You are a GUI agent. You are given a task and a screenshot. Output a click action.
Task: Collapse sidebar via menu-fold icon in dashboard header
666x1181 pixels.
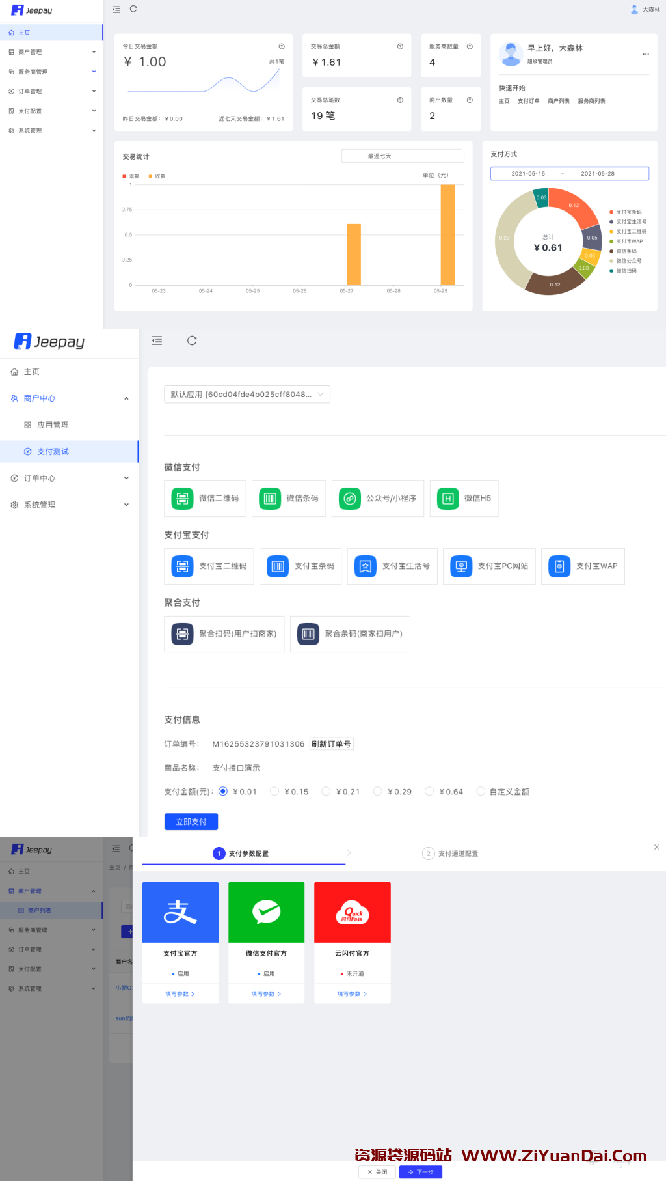point(116,9)
